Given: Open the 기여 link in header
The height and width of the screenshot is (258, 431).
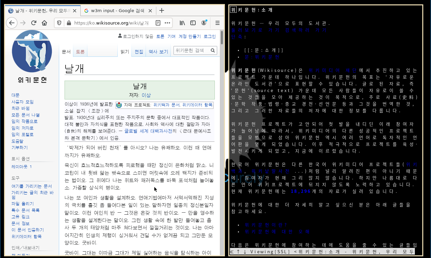Looking at the screenshot, I should coord(171,36).
